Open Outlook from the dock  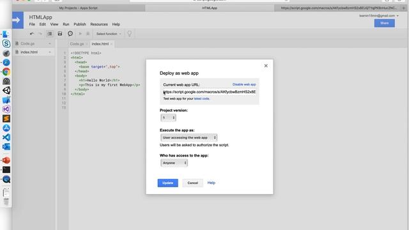coord(6,147)
